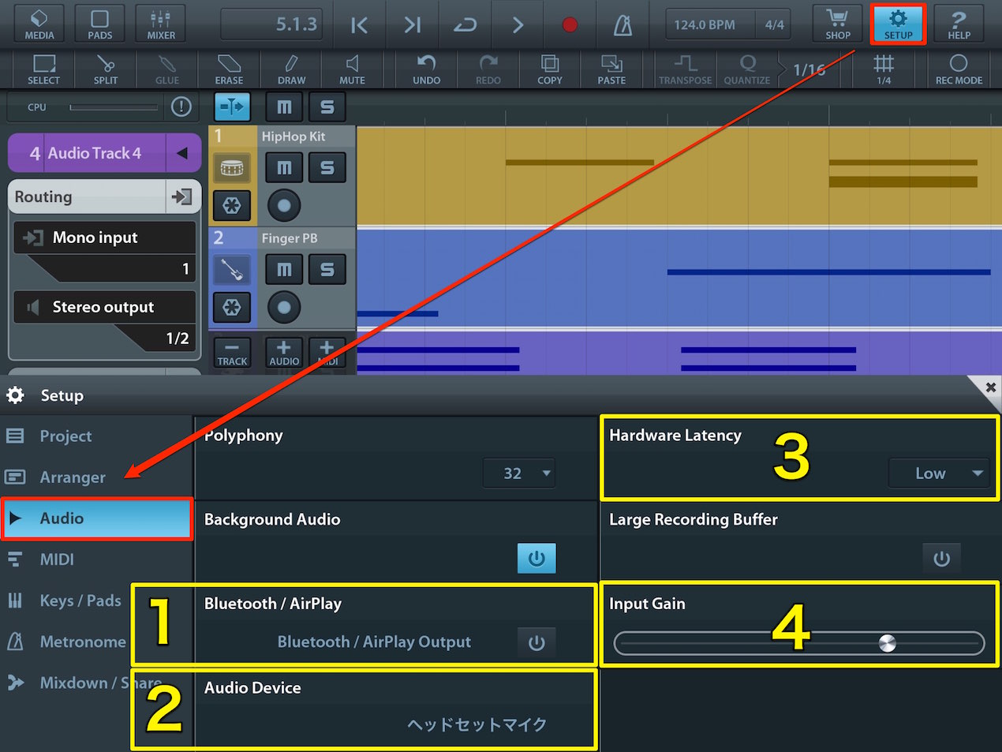This screenshot has height=752, width=1002.
Task: Select the ERASE tool
Action: coord(229,69)
